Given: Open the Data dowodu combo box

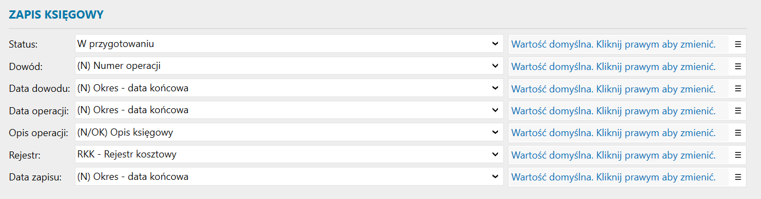Looking at the screenshot, I should pos(289,88).
